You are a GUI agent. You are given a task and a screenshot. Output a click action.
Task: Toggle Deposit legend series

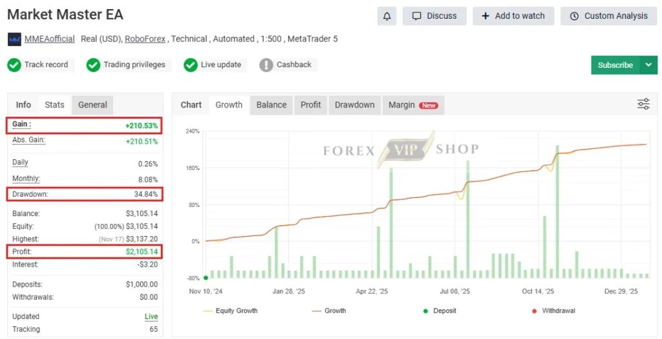pyautogui.click(x=440, y=311)
